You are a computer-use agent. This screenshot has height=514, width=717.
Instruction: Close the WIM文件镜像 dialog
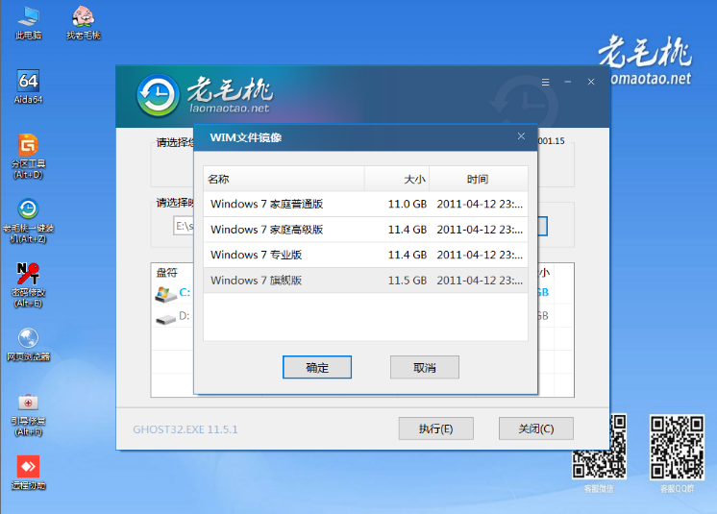point(521,136)
